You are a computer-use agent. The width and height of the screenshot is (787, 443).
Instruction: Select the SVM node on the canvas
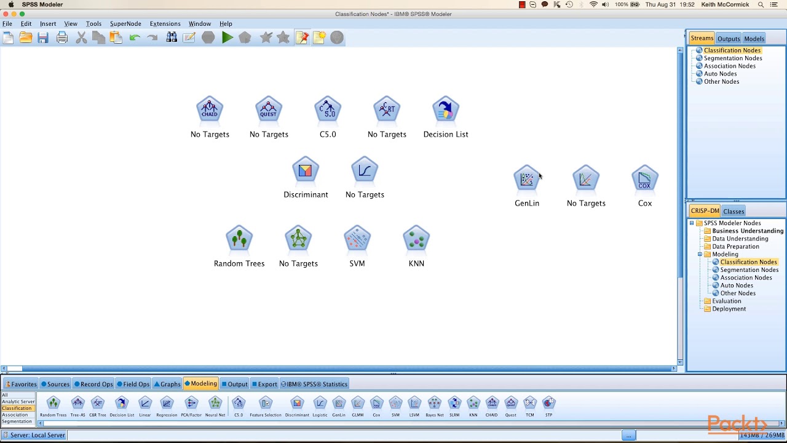point(357,239)
